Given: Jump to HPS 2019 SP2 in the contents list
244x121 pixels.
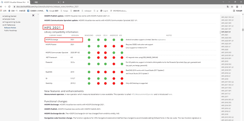Looking at the screenshot, I should (x=226, y=52).
